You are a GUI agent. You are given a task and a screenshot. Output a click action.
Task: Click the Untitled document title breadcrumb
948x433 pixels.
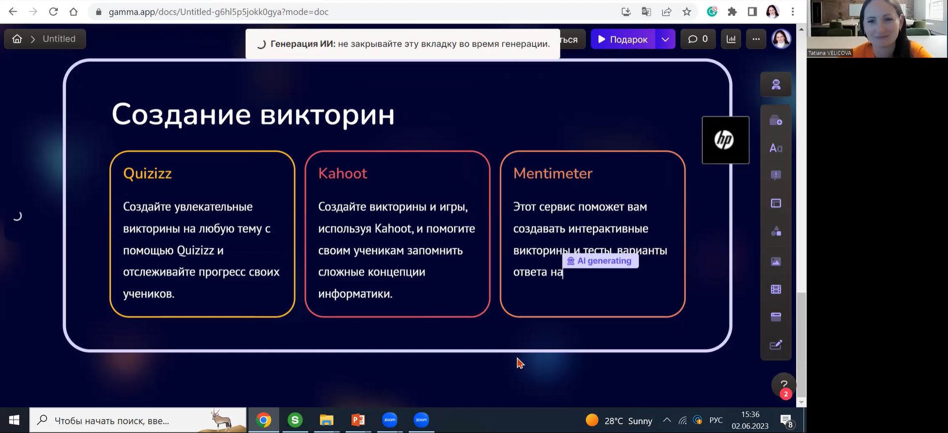[59, 39]
